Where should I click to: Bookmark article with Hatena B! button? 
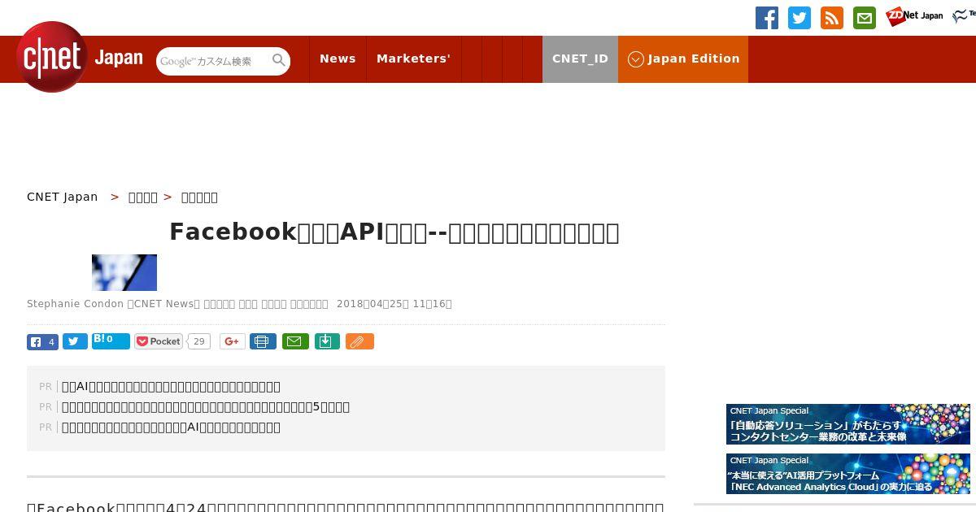click(x=111, y=341)
